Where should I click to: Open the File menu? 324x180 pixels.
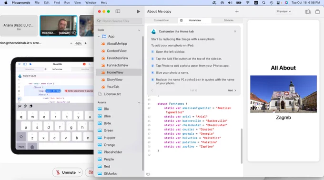[x=37, y=3]
